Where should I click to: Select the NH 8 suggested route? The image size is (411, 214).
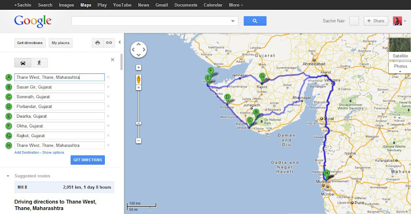click(x=64, y=187)
